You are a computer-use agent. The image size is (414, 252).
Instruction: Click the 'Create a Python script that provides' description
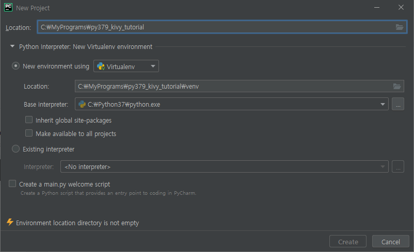point(108,193)
